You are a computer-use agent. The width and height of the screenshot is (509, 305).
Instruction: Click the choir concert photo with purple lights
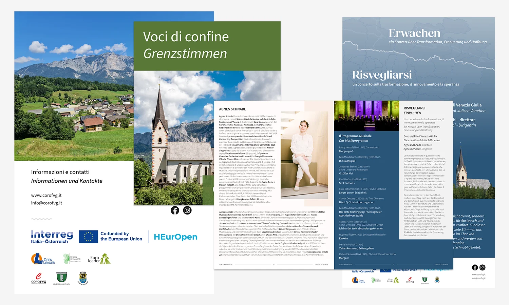tap(366, 116)
